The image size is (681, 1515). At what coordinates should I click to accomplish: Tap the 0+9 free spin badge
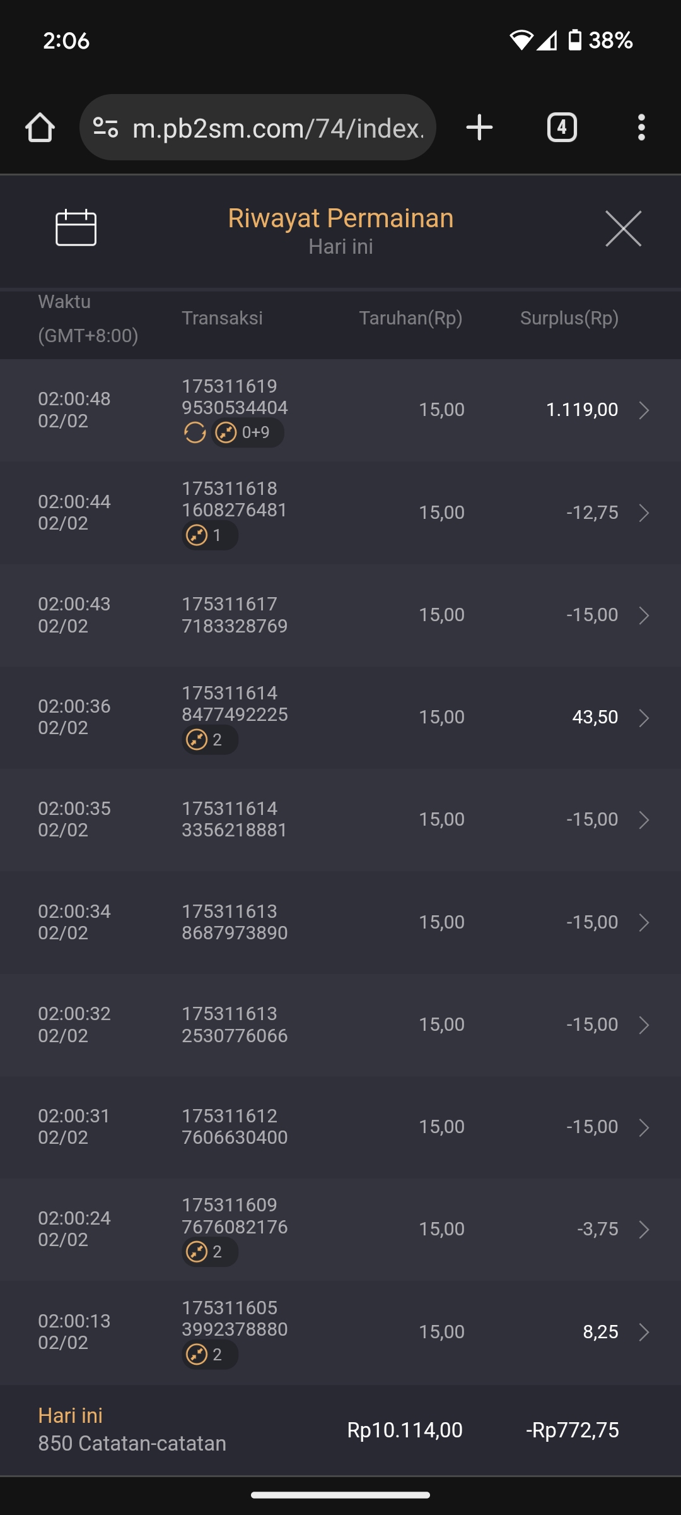(x=248, y=433)
